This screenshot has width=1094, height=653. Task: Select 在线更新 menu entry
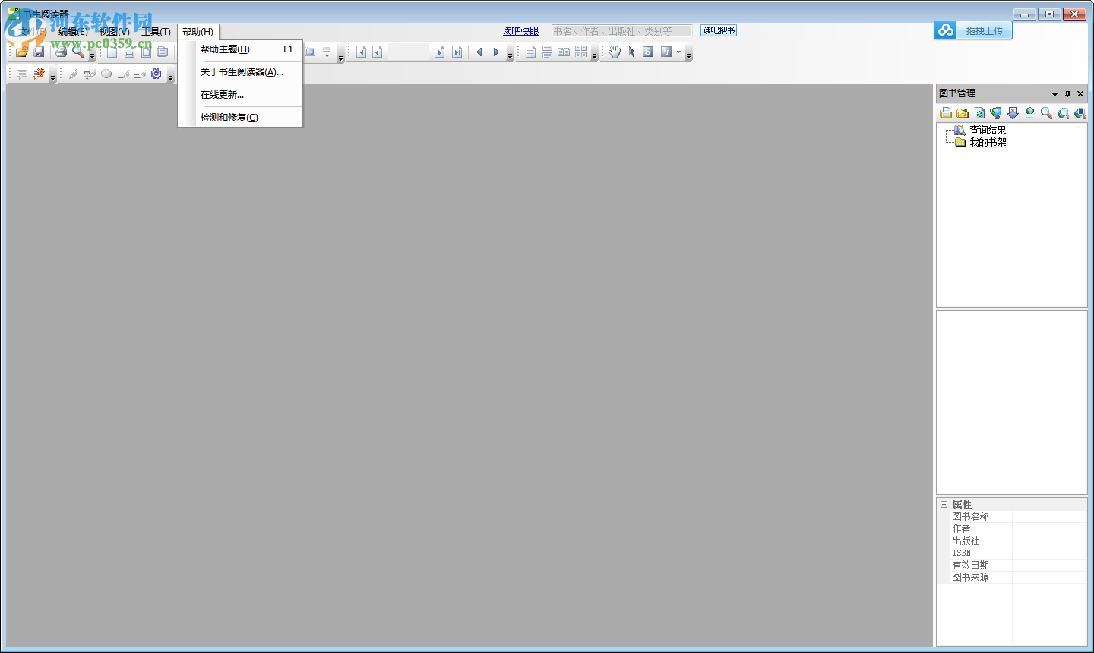[240, 95]
